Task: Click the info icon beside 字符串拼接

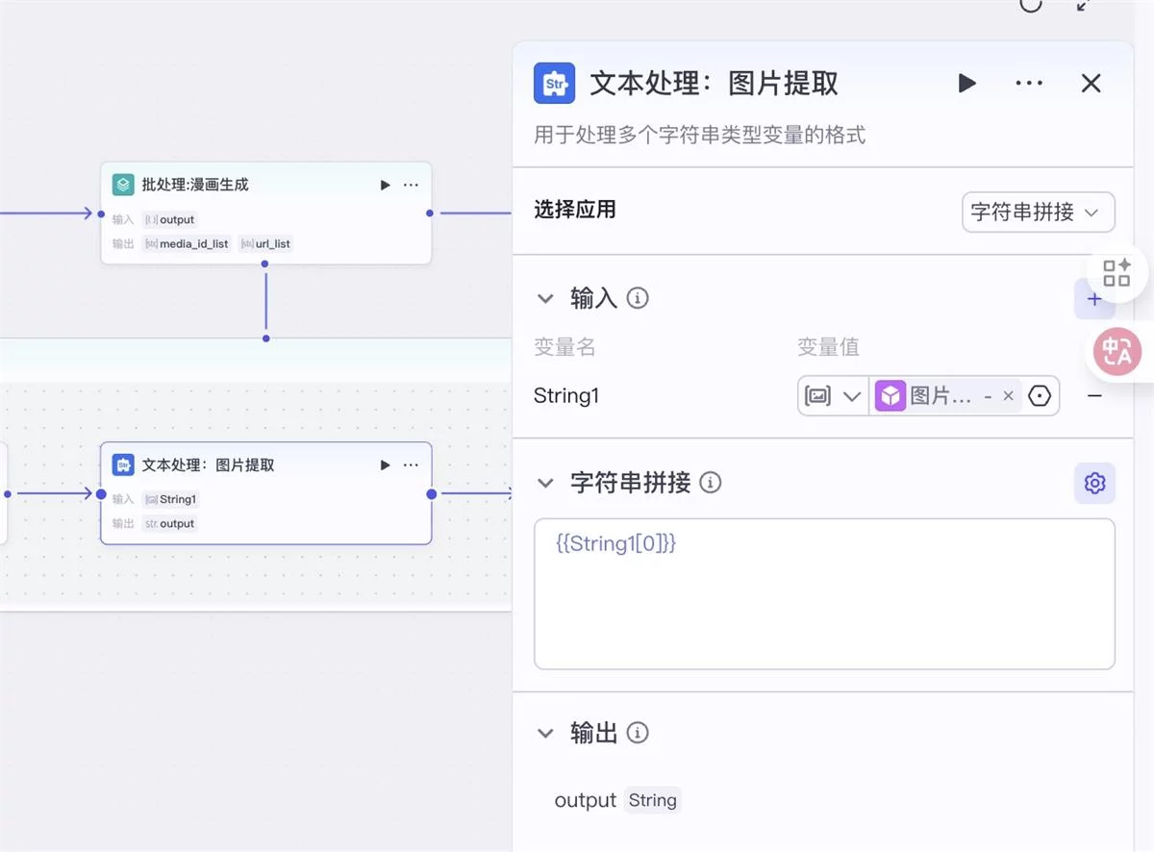Action: tap(711, 483)
